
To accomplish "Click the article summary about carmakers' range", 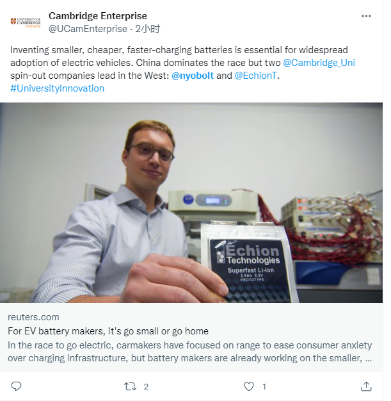I will tap(189, 352).
